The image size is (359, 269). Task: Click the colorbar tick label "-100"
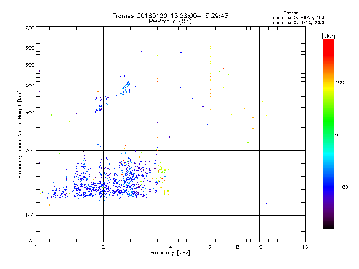point(341,187)
